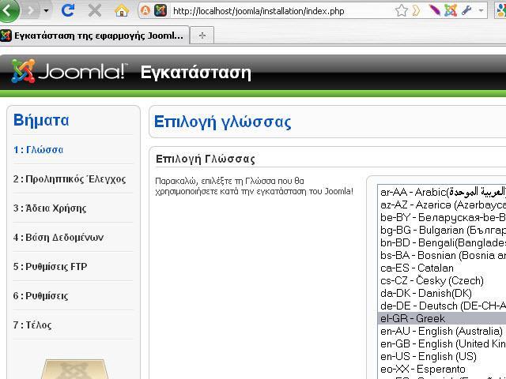Click the Βήματα sidebar heading
Image resolution: width=506 pixels, height=379 pixels.
pos(41,120)
